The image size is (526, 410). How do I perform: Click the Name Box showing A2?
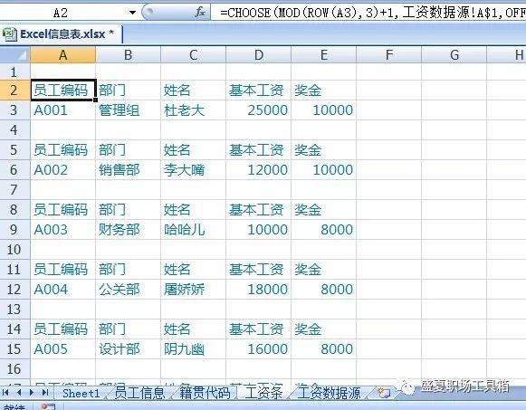tap(61, 13)
